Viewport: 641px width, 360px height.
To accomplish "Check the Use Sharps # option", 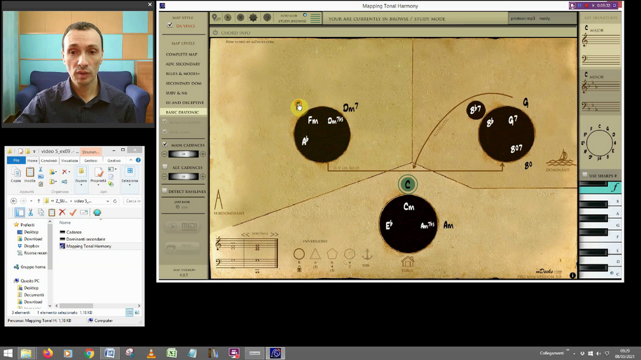I will 585,175.
